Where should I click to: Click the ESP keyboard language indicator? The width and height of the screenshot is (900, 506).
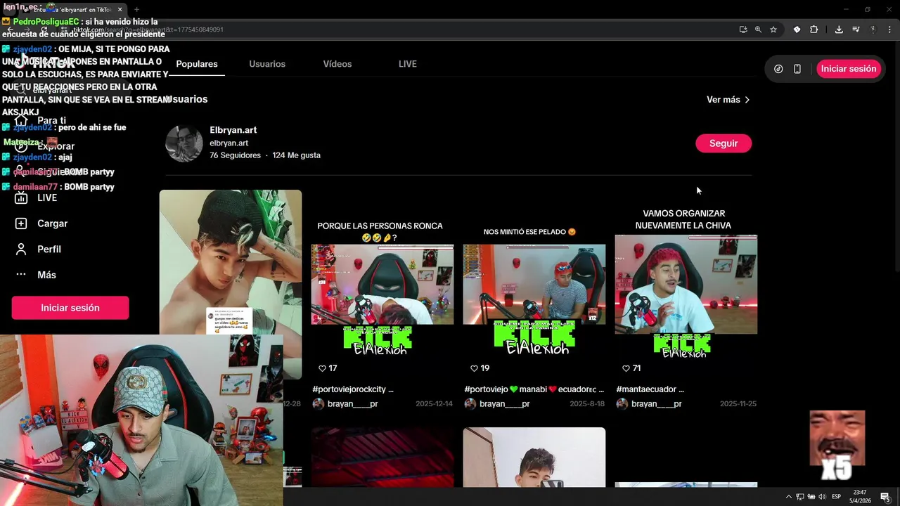click(837, 497)
